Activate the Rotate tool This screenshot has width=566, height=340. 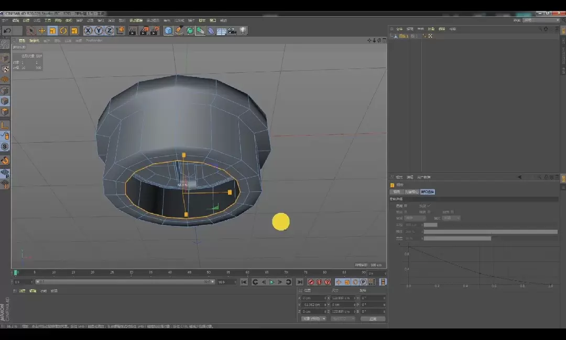[63, 31]
